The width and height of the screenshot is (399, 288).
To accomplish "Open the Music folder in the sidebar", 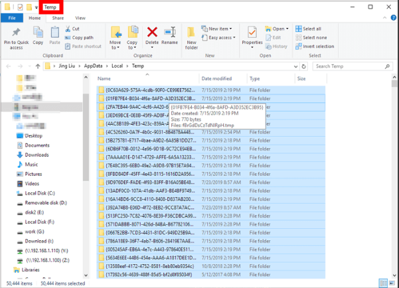I will click(32, 164).
